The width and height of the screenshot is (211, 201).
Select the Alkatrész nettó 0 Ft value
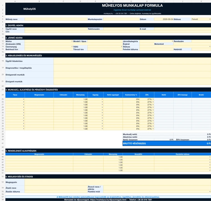192,137
